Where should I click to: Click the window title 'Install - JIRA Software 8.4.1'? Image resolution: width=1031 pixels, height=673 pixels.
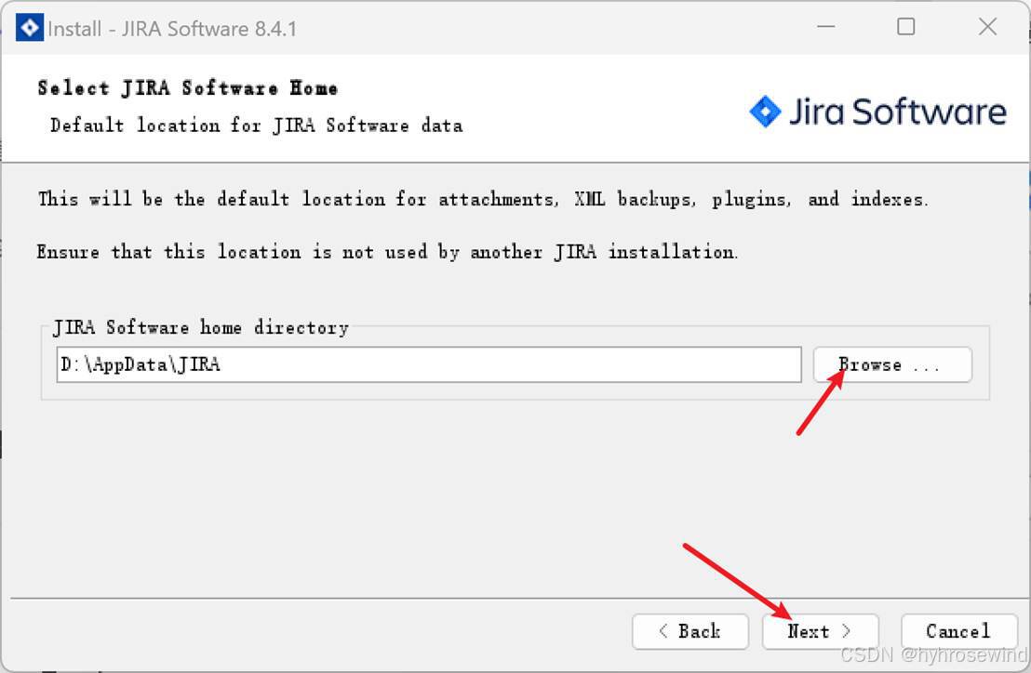[172, 29]
